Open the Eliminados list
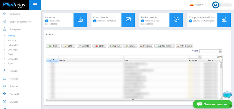The image size is (234, 109). (13, 59)
